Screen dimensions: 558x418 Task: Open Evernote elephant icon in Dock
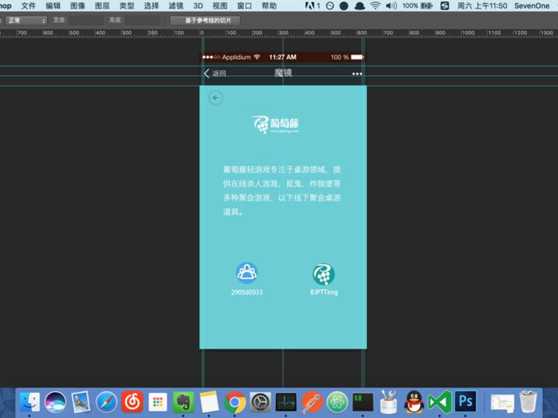(183, 402)
